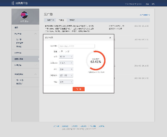Type in the group name input field
The width and height of the screenshot is (167, 137).
(x=77, y=46)
